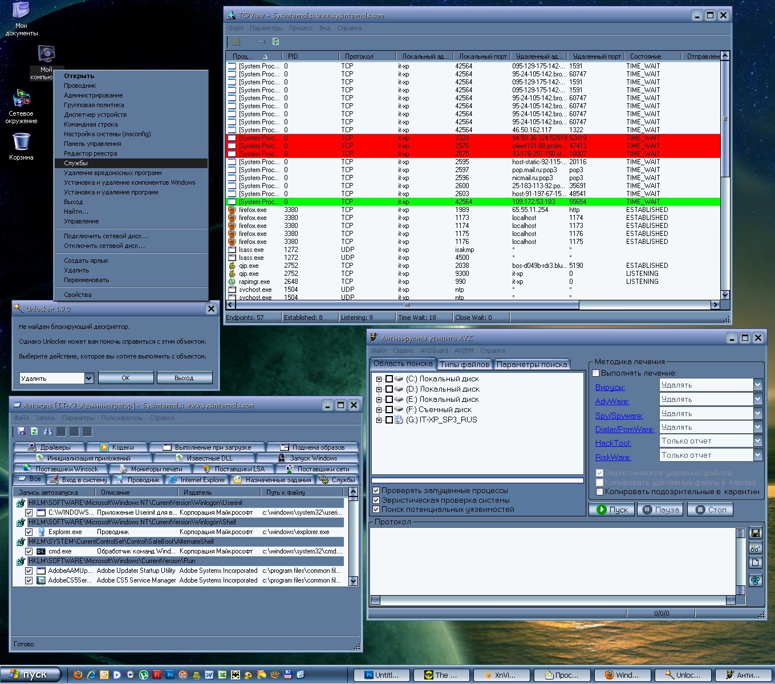
Task: Click qip.exe icon on port 2038 row
Action: coord(232,266)
